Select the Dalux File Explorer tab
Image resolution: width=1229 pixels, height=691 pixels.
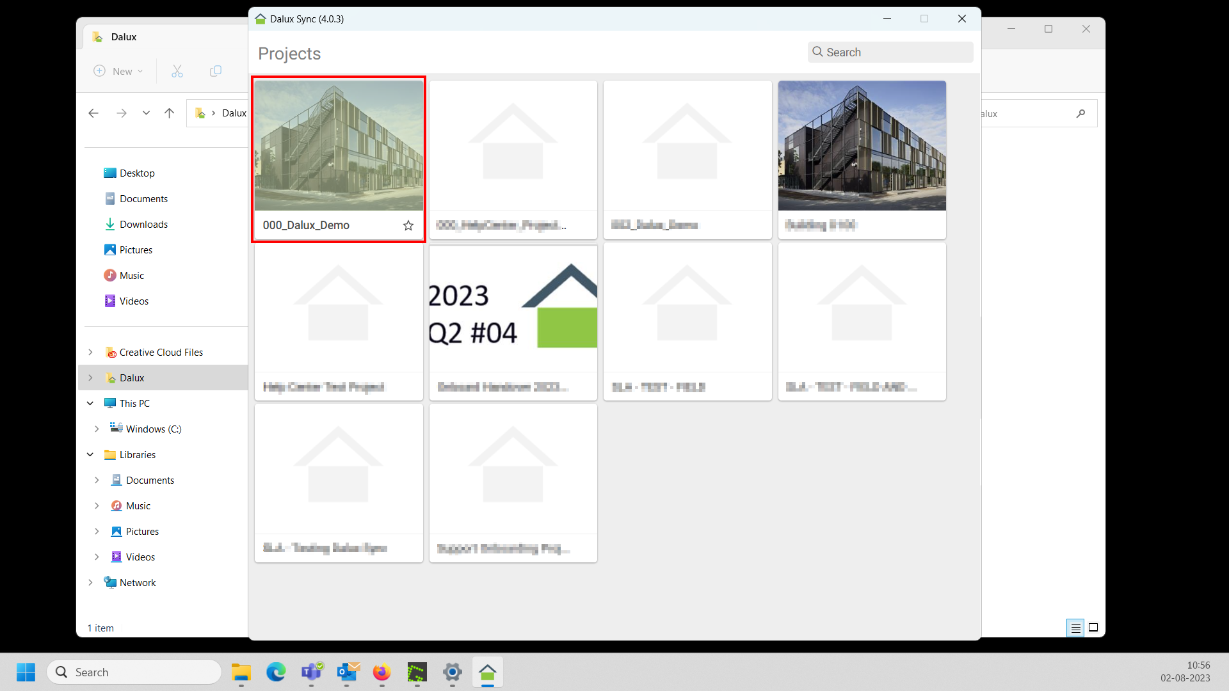click(x=124, y=37)
